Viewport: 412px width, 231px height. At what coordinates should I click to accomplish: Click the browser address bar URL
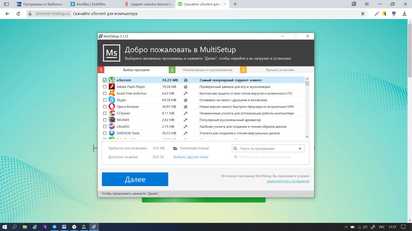pyautogui.click(x=52, y=14)
